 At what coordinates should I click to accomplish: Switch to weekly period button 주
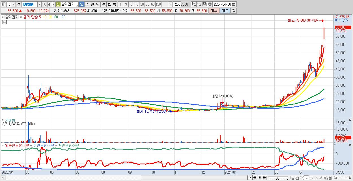click(x=87, y=4)
